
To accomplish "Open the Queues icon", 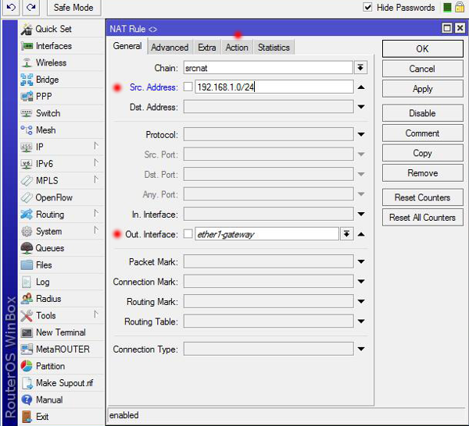I will (27, 248).
